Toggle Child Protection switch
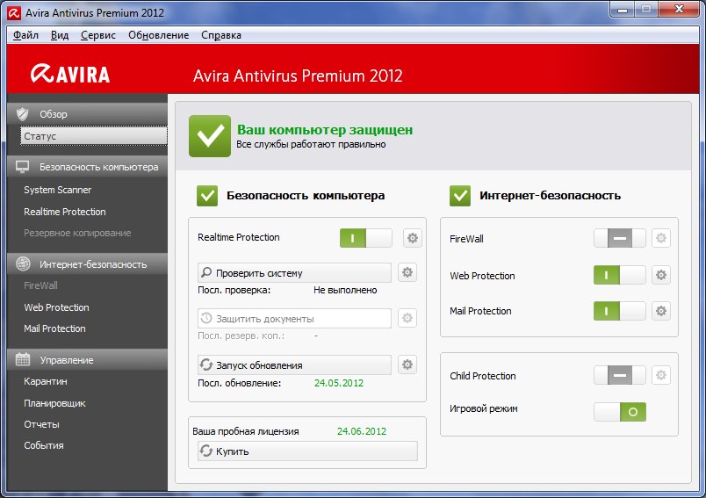Image resolution: width=706 pixels, height=498 pixels. pyautogui.click(x=620, y=375)
